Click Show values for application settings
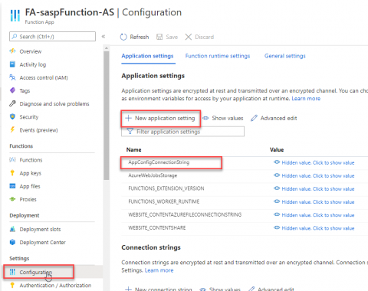Viewport: 368px width, 291px height. [223, 118]
